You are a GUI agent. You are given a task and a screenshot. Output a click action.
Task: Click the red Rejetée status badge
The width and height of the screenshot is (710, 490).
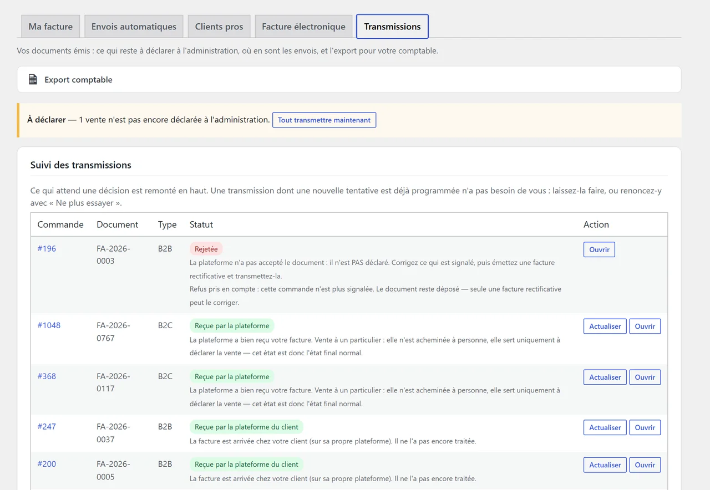click(x=206, y=249)
